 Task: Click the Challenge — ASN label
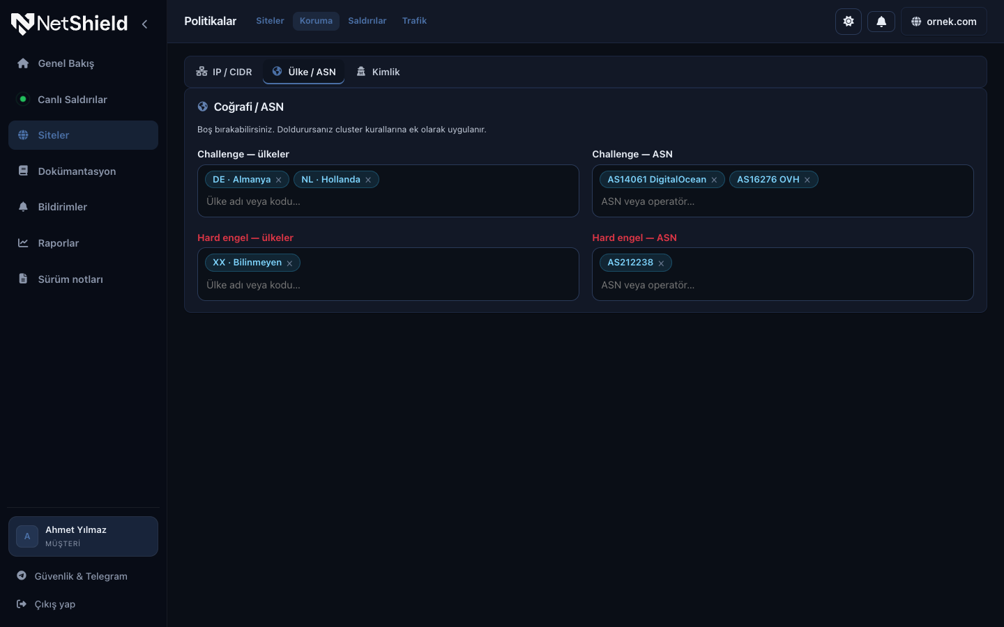pos(632,154)
